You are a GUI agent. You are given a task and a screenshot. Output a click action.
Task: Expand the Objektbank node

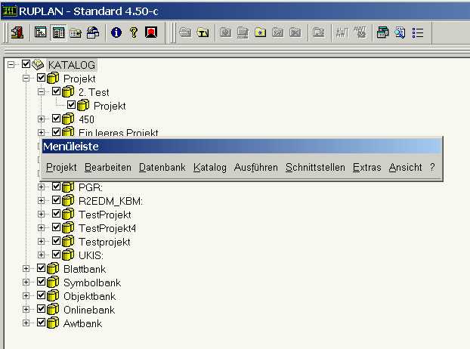point(26,295)
